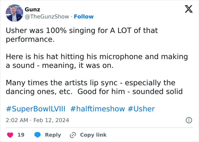199x142 pixels.
Task: Click the 19 likes count
Action: 21,135
